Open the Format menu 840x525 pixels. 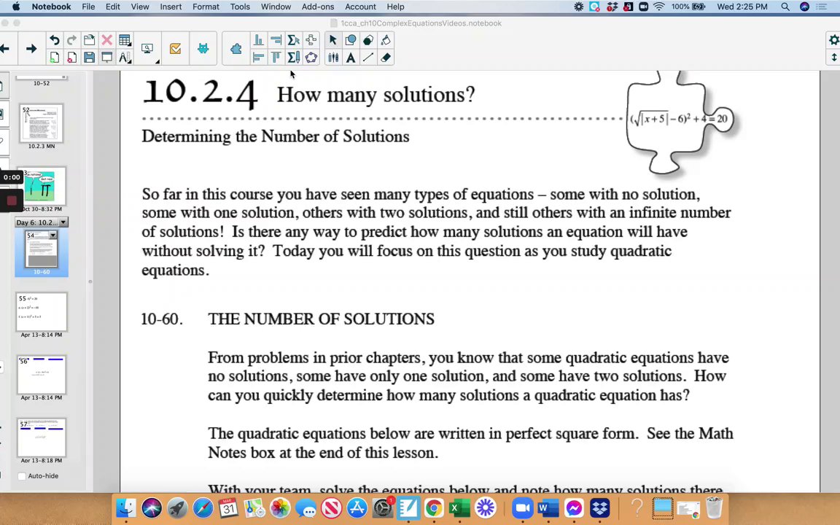206,7
